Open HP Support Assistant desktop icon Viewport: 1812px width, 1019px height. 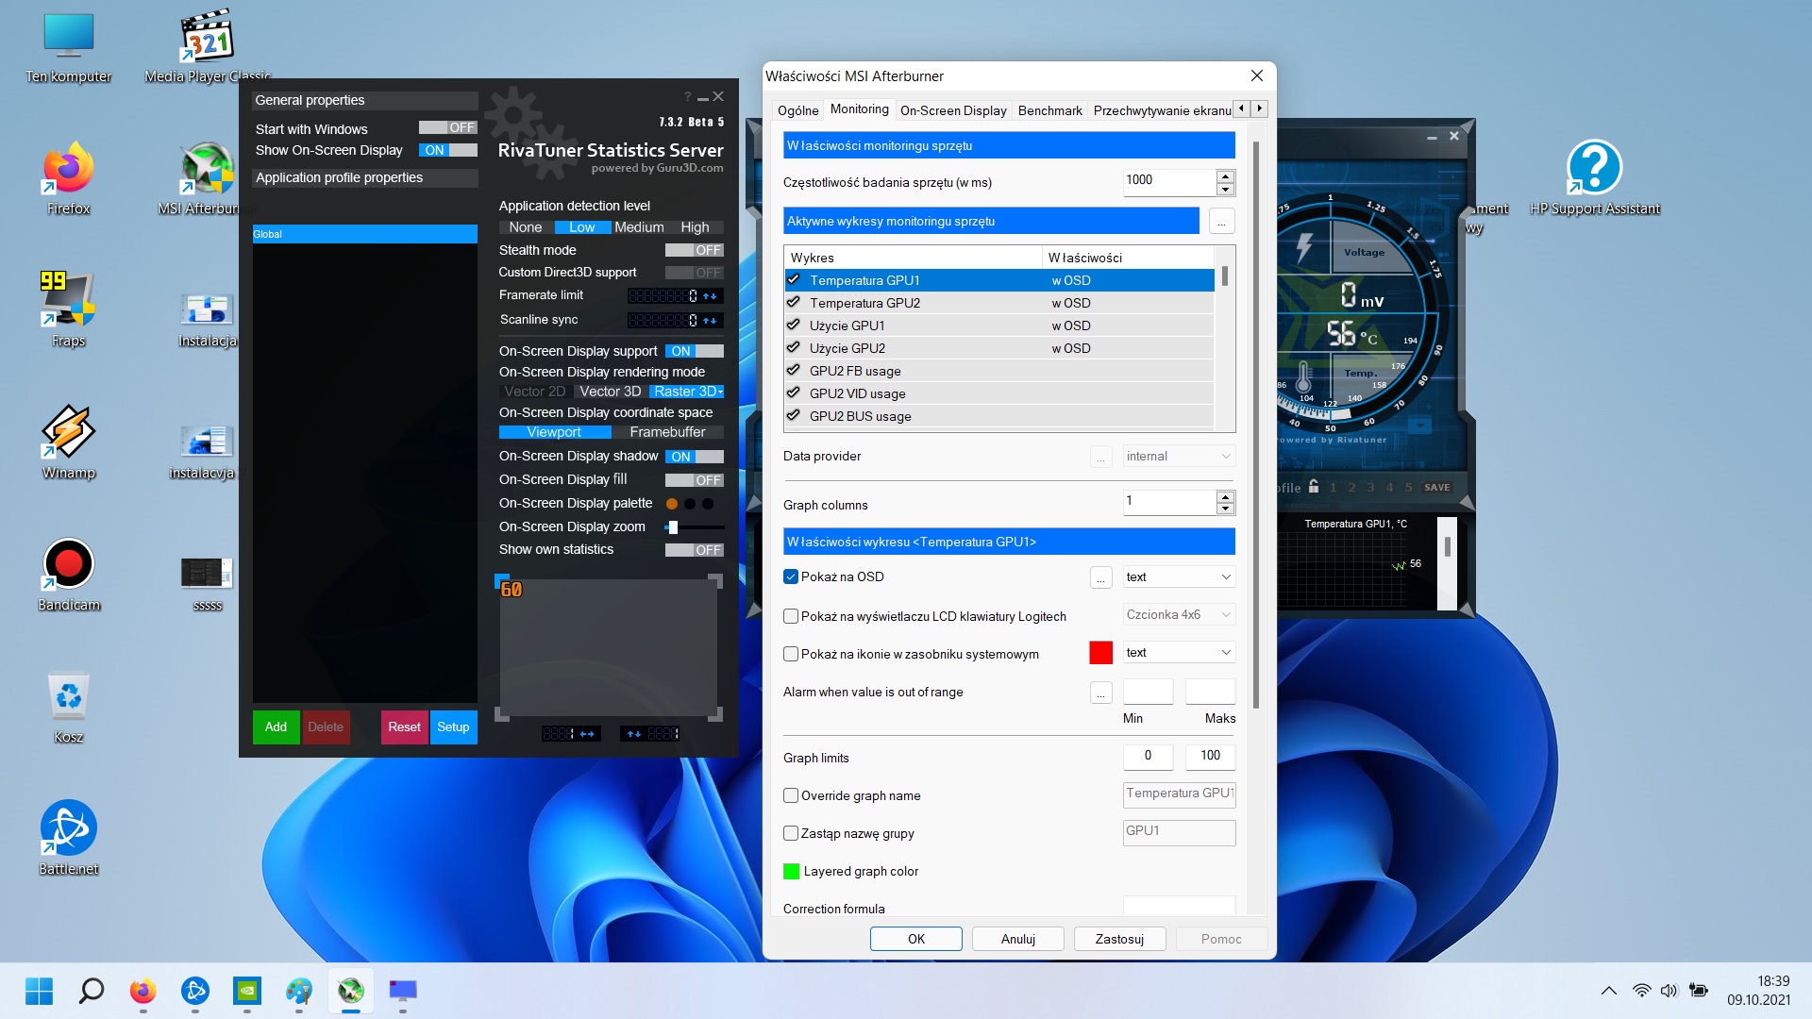click(1595, 179)
